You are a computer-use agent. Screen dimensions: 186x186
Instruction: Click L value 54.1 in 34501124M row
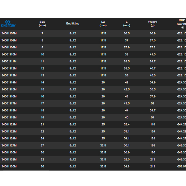pos(126,138)
